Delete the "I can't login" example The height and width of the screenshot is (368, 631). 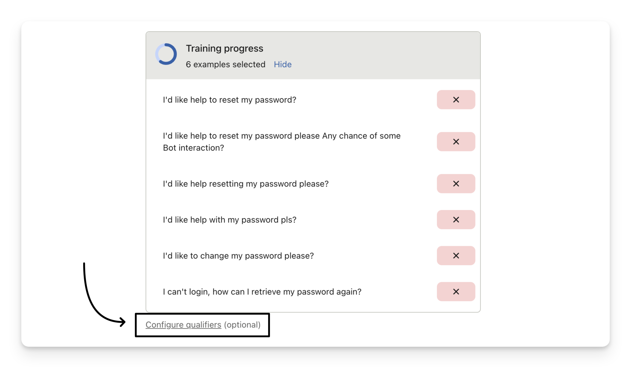(456, 292)
